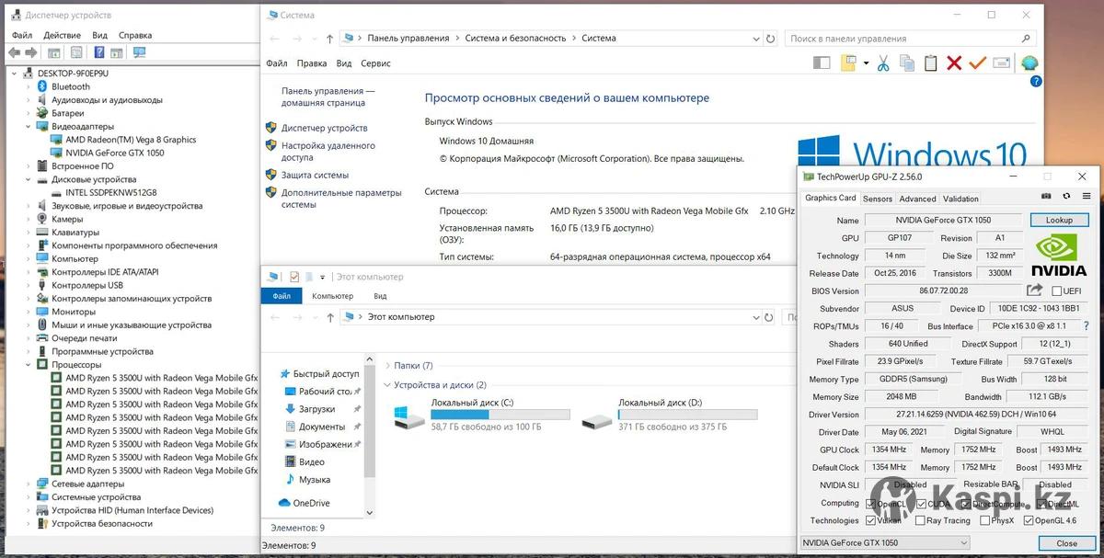Open the GPU-Z hamburger menu
Image resolution: width=1104 pixels, height=558 pixels.
pos(1087,197)
